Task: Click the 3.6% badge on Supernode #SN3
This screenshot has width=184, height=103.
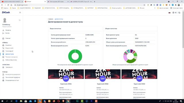Action: 139,79
